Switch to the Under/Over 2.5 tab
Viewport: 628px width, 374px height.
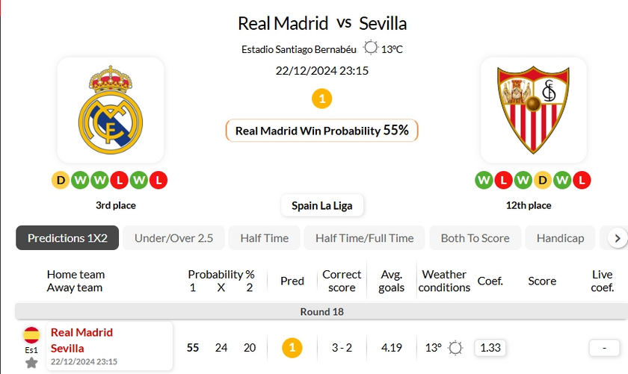(173, 238)
